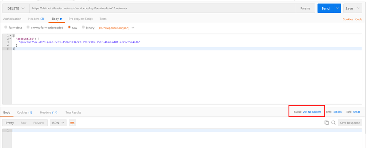Viewport: 366px width, 148px height.
Task: Select the raw radio option
Action: (69, 27)
